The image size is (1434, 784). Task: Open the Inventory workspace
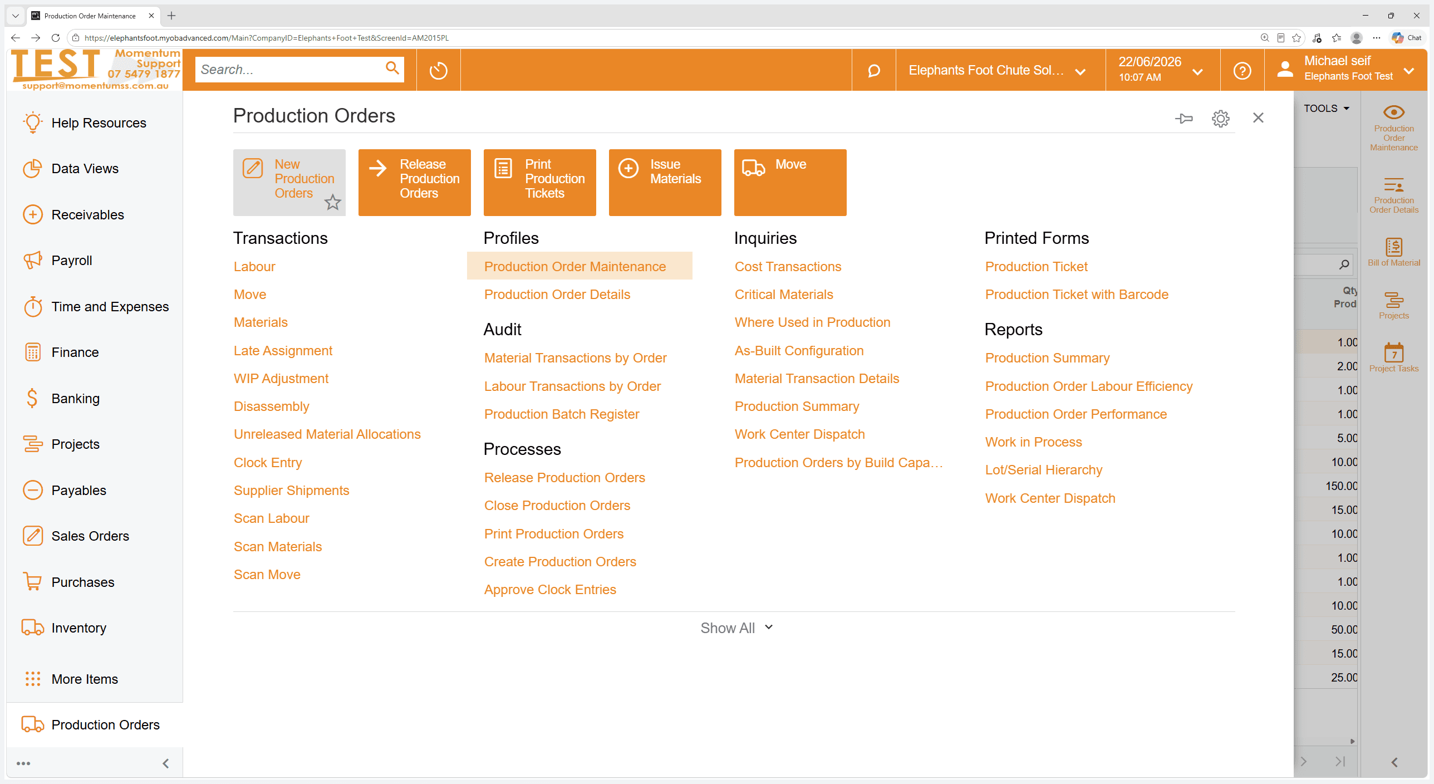tap(95, 628)
